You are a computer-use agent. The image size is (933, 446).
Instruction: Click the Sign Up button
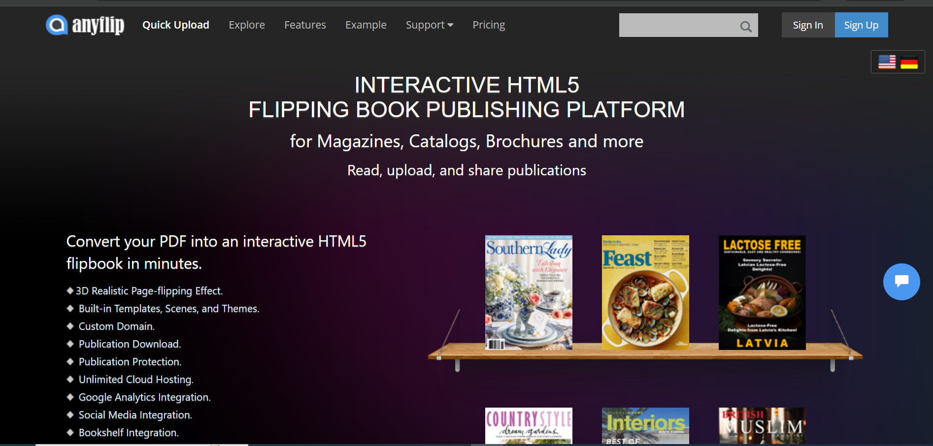click(861, 25)
